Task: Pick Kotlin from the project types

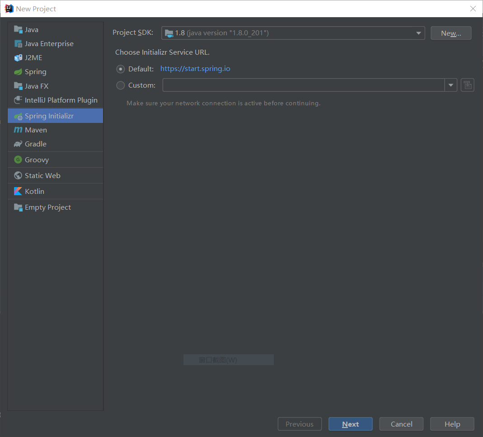Action: click(56, 191)
